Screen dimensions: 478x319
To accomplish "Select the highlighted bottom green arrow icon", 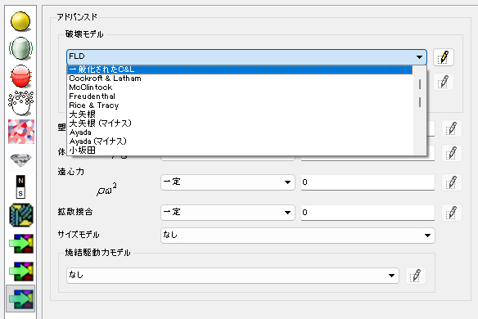I will pos(21,299).
